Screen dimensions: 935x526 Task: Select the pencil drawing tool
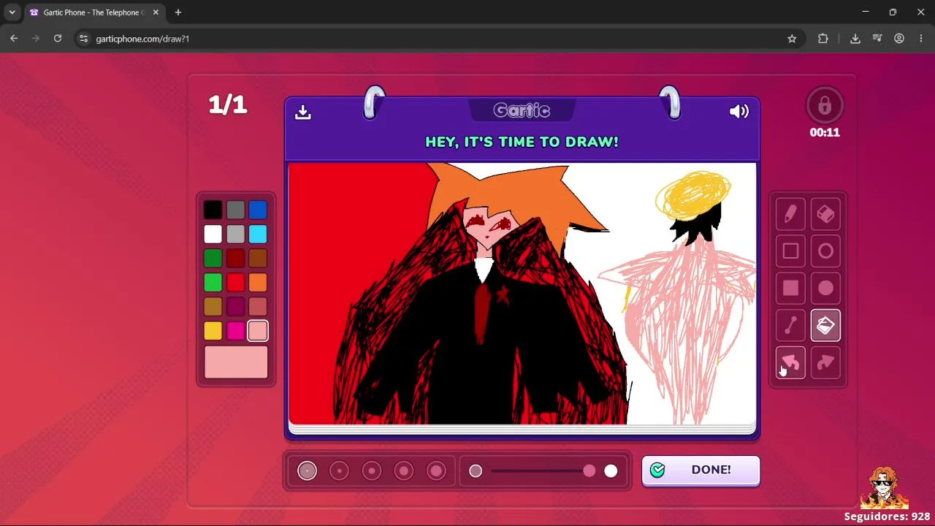[x=790, y=214]
